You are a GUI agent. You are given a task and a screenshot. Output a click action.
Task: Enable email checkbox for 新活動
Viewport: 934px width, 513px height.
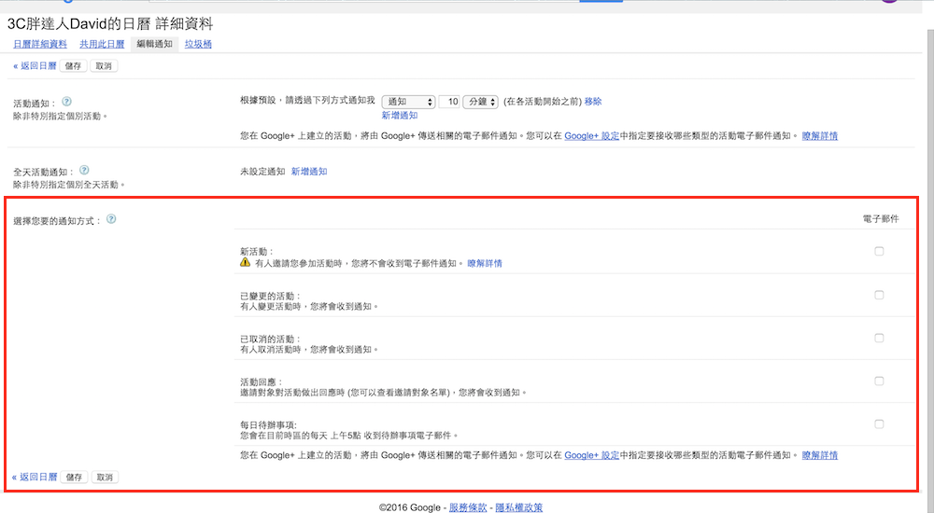point(879,251)
